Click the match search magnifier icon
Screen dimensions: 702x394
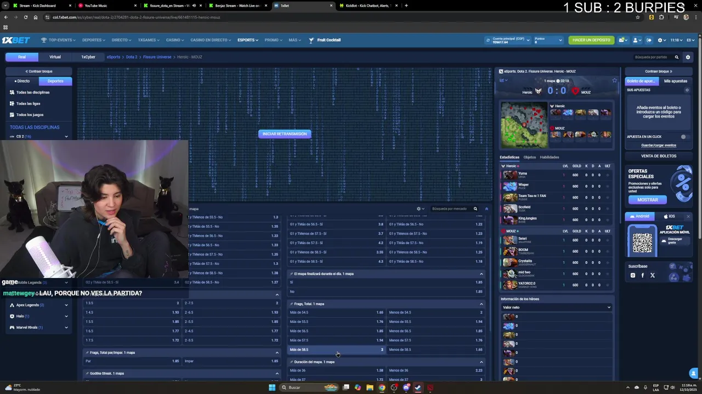(676, 57)
